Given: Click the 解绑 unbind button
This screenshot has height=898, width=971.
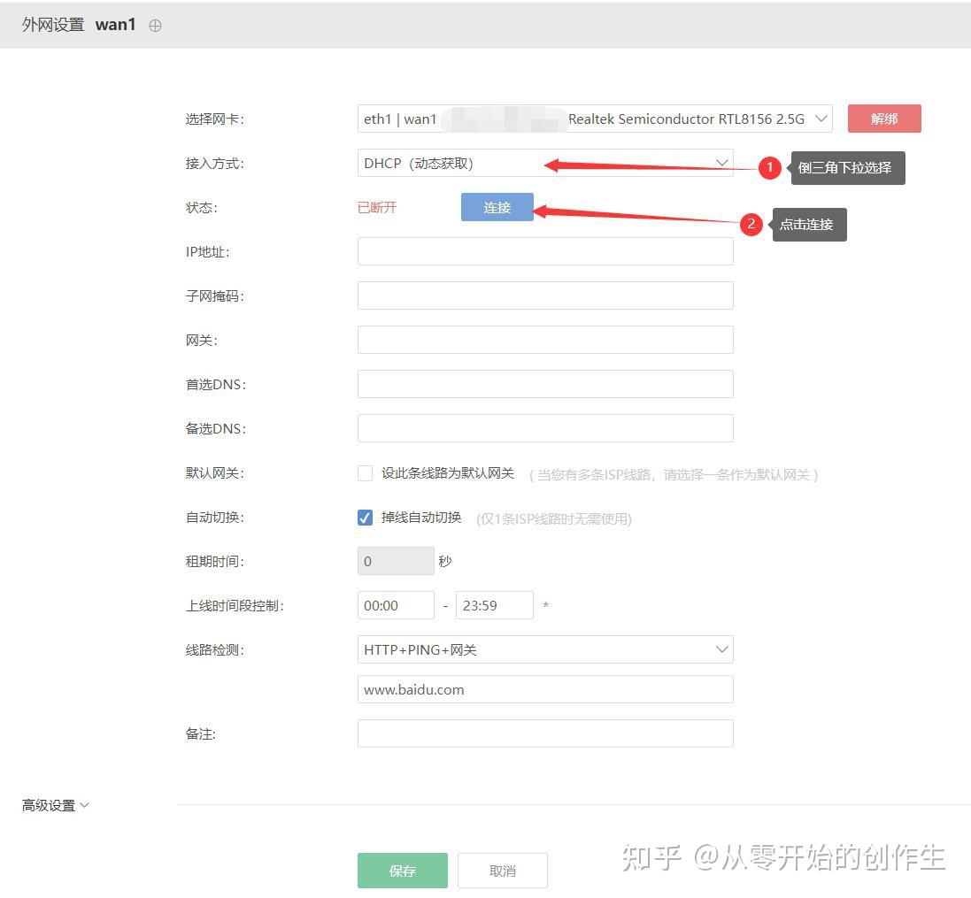Looking at the screenshot, I should pyautogui.click(x=884, y=118).
